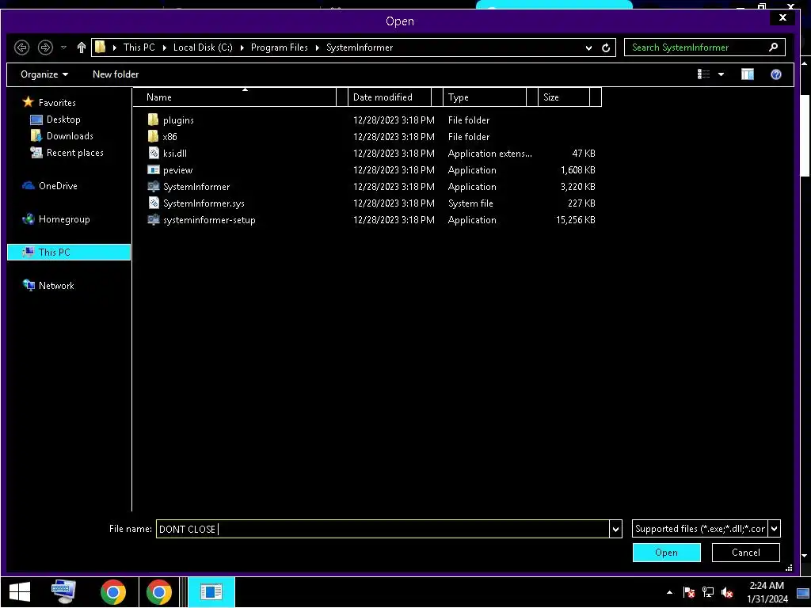Sort by the Name column
This screenshot has height=608, width=811.
pyautogui.click(x=234, y=97)
